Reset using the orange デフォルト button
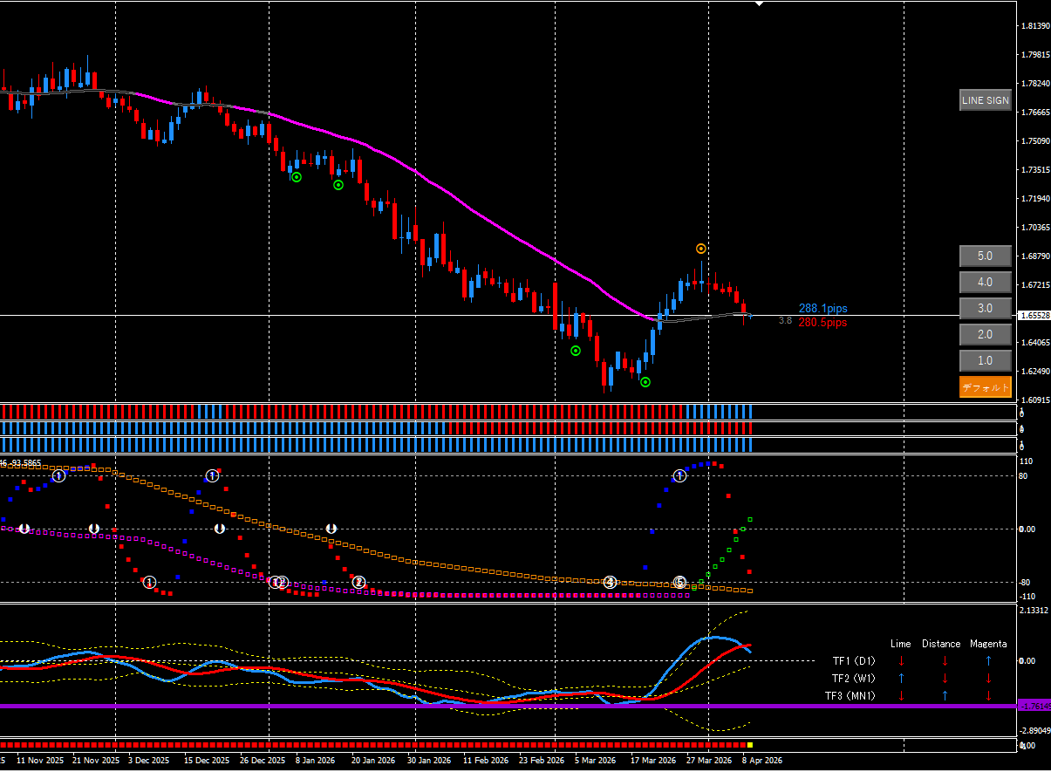Screen dimensions: 1051x772 tap(985, 387)
